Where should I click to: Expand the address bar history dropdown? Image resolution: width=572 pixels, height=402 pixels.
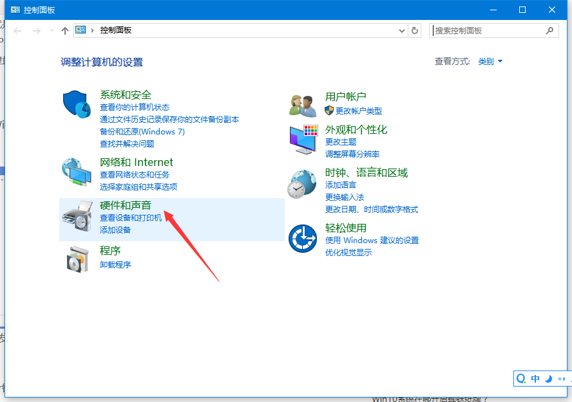pyautogui.click(x=402, y=31)
